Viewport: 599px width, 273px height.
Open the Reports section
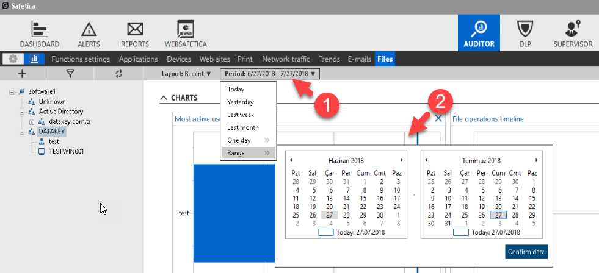135,34
